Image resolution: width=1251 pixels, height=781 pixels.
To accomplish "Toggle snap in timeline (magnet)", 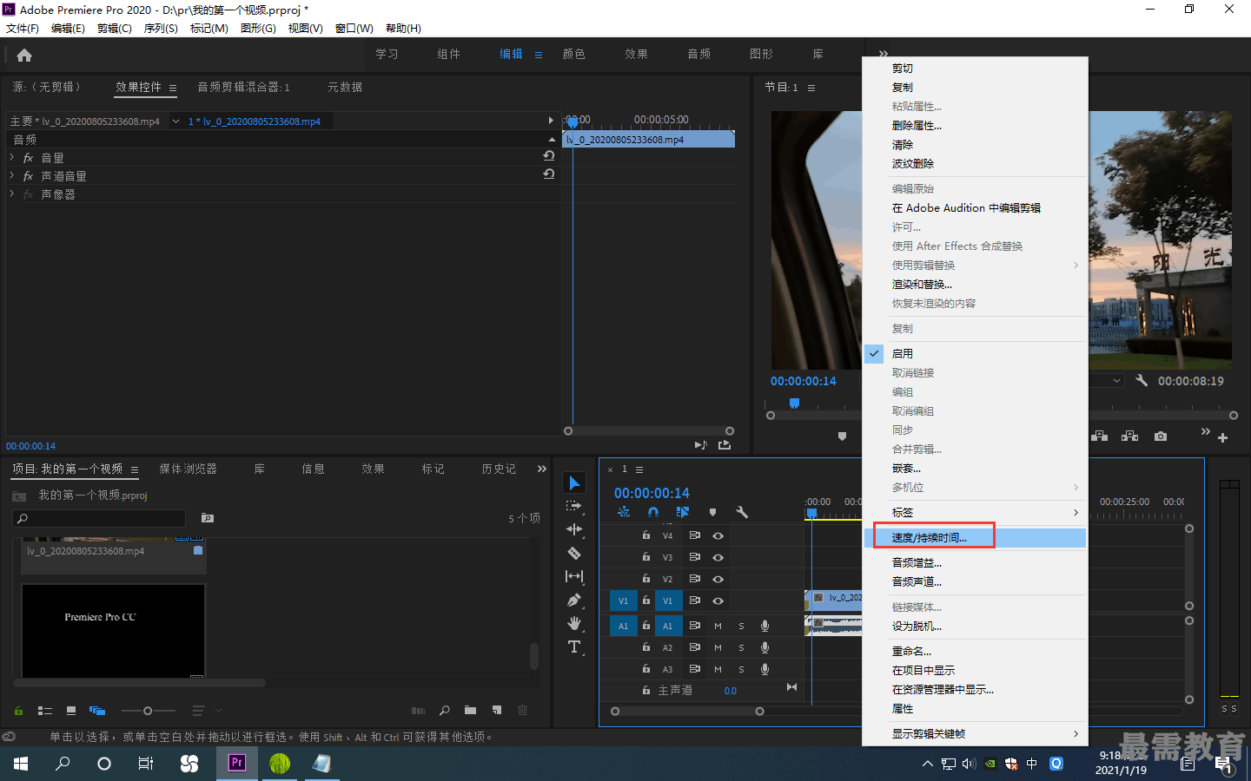I will click(653, 512).
